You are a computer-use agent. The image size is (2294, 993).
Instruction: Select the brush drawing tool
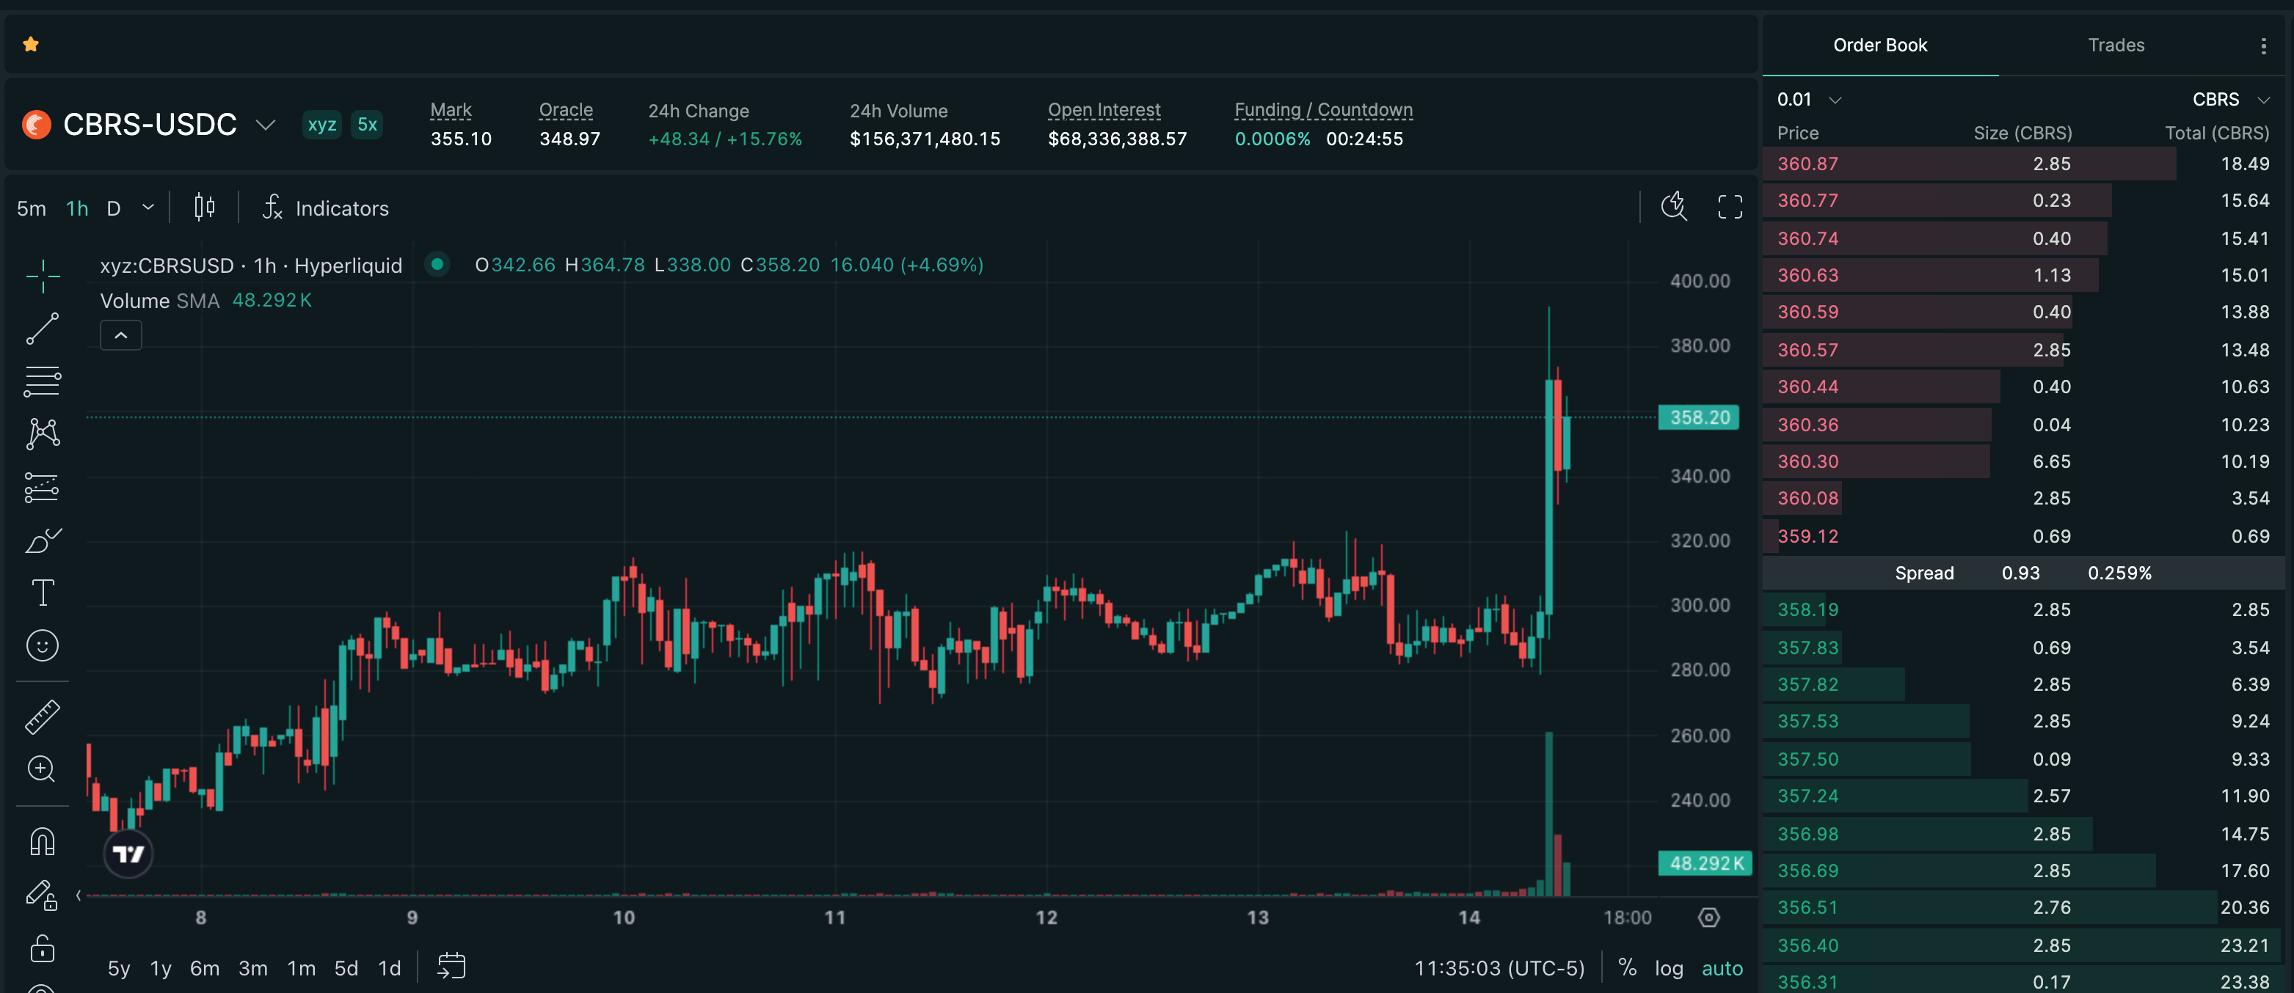pos(42,540)
